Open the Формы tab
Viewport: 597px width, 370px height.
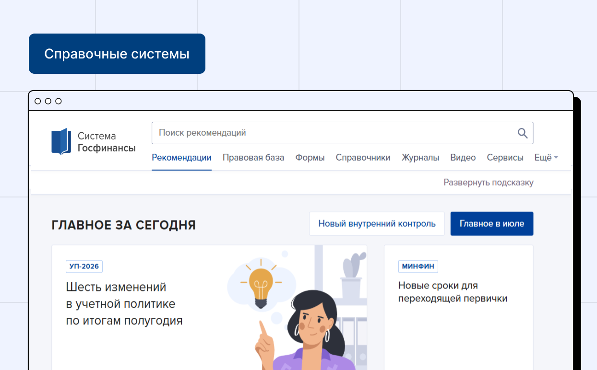pos(310,158)
